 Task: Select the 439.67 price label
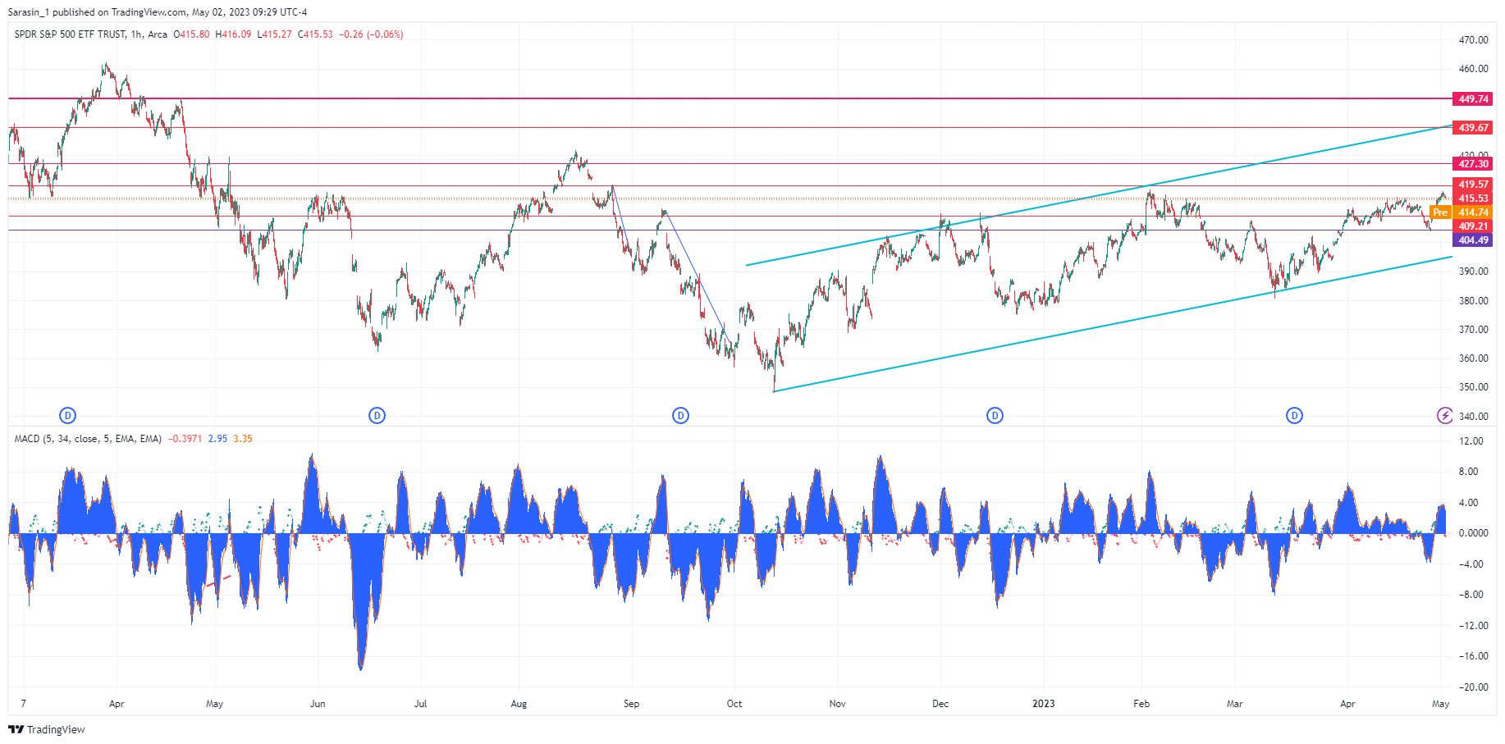1473,128
